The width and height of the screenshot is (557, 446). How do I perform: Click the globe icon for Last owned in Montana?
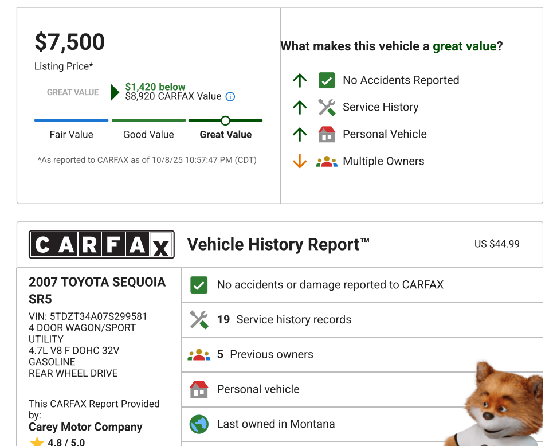click(x=199, y=424)
